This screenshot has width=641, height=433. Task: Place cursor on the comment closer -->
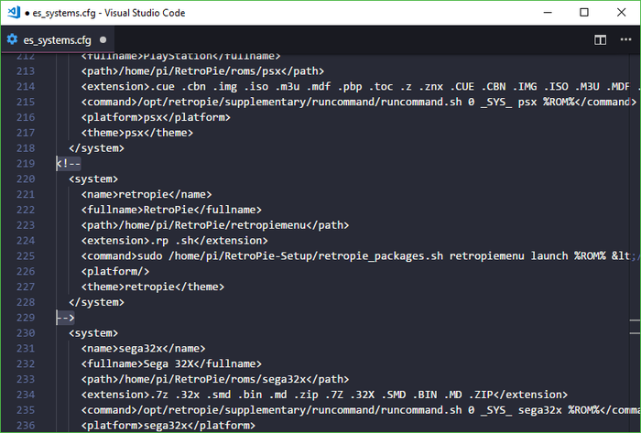(65, 318)
